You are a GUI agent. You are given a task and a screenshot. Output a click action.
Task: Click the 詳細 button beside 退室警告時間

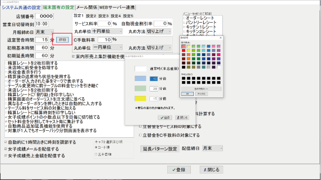62,40
